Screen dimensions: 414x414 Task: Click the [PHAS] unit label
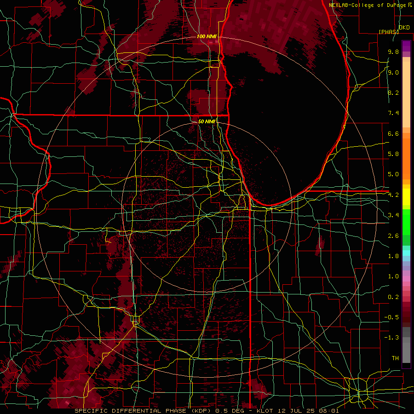(389, 32)
